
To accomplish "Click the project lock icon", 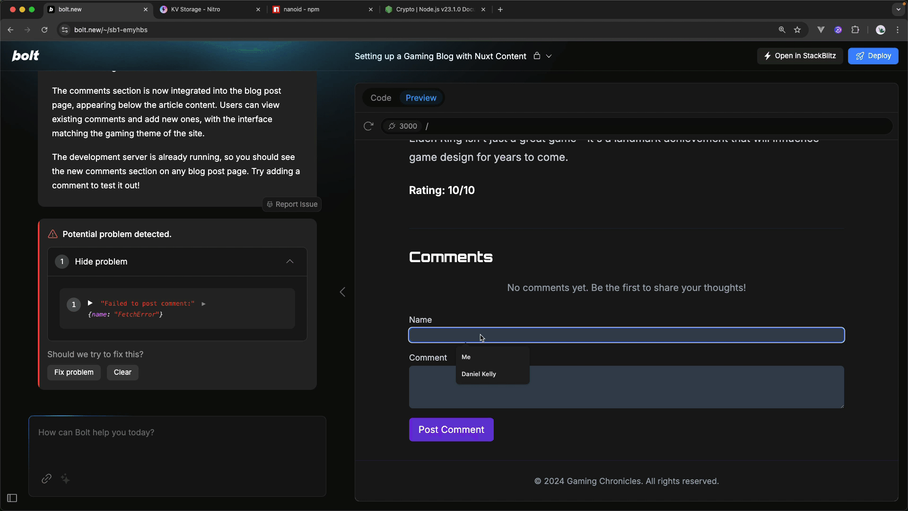I will pos(537,56).
